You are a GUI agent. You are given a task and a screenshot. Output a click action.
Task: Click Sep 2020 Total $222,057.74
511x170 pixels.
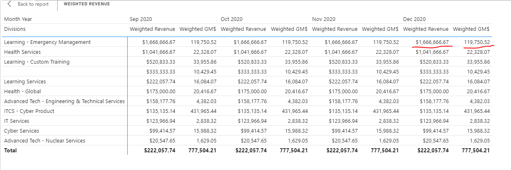pos(160,151)
